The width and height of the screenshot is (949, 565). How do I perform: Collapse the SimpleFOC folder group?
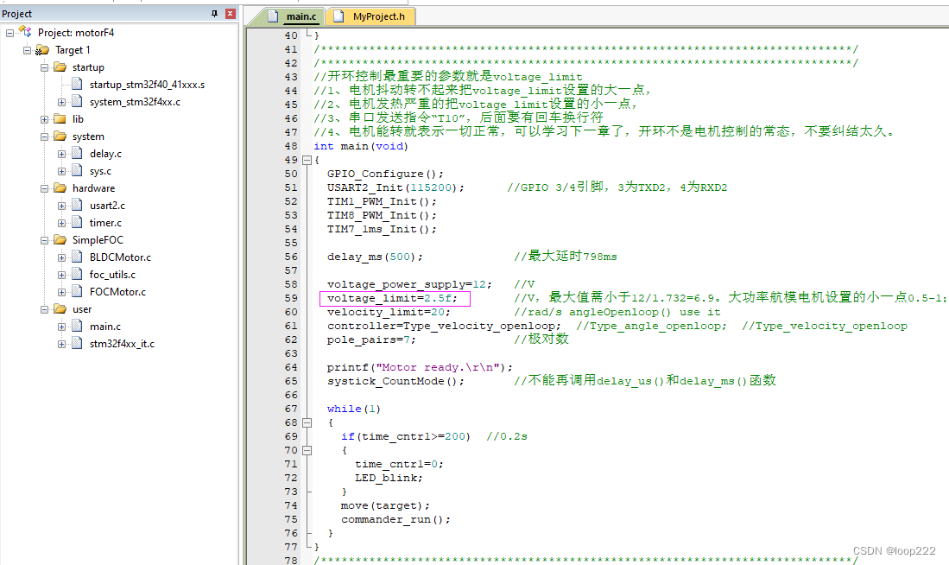(x=44, y=240)
